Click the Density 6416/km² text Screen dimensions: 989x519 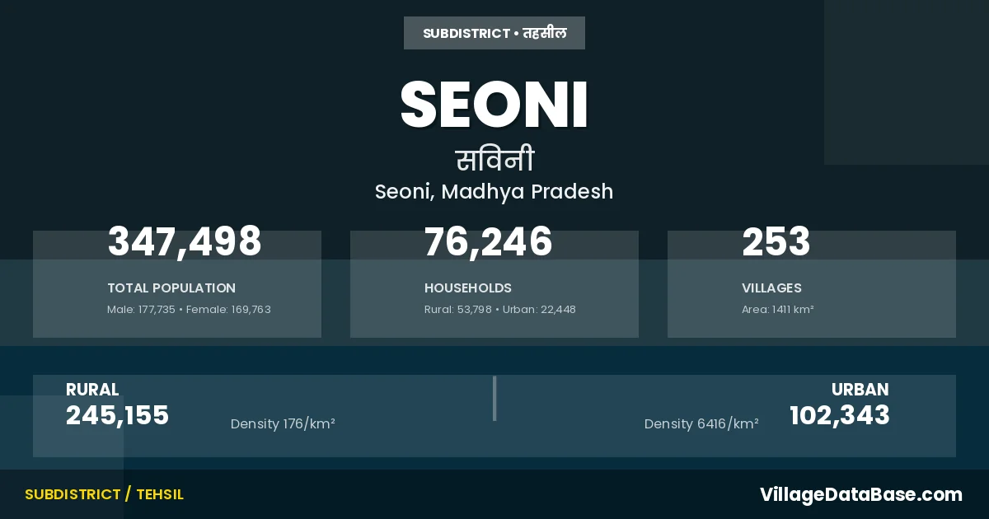[x=701, y=424]
